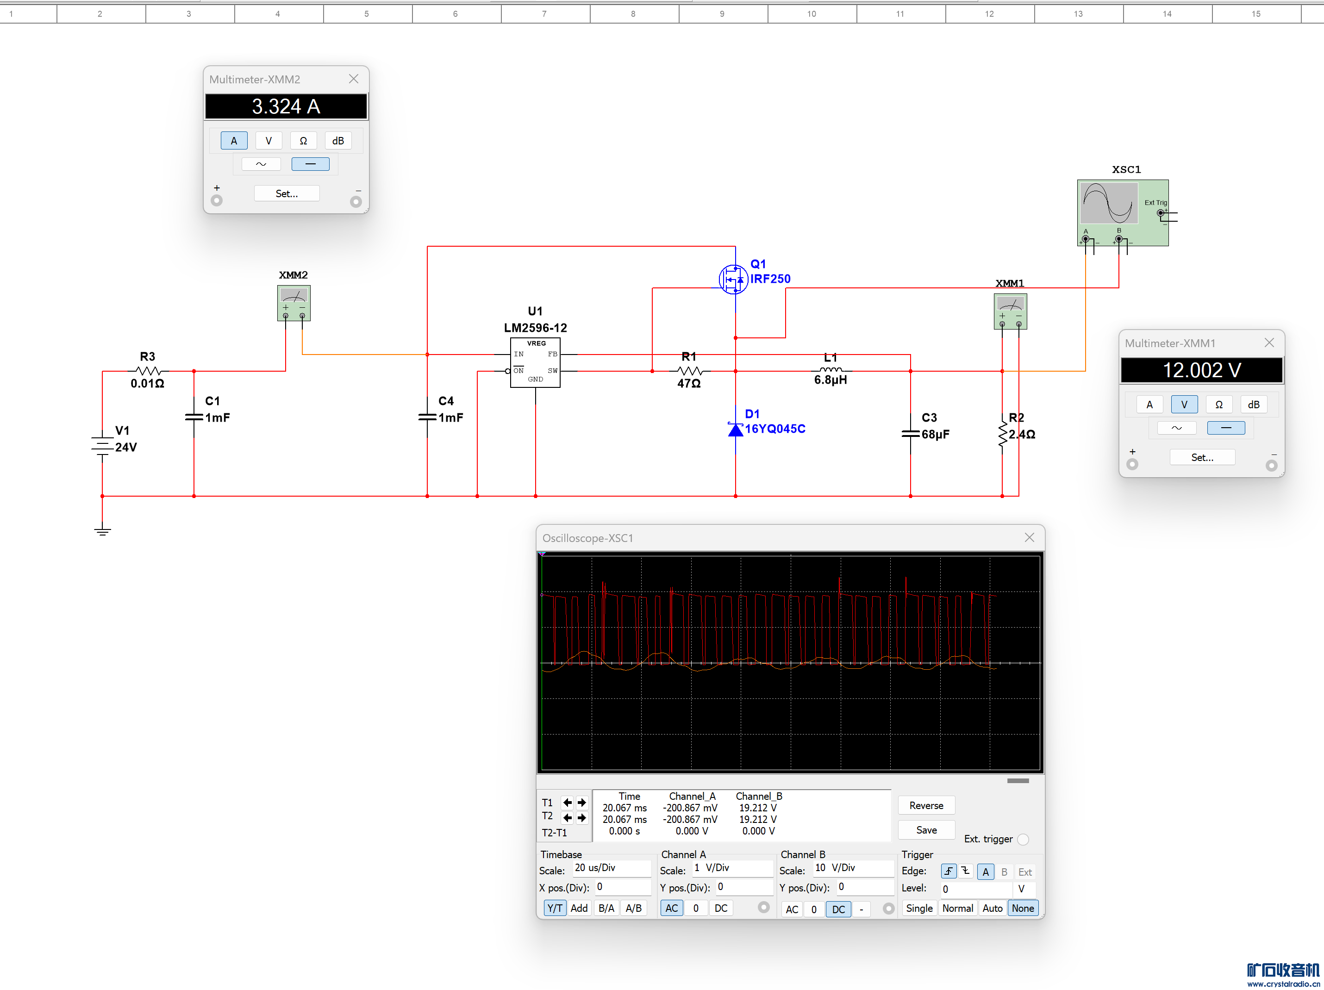Switch Multimeter-XMM2 to V mode

[x=268, y=141]
